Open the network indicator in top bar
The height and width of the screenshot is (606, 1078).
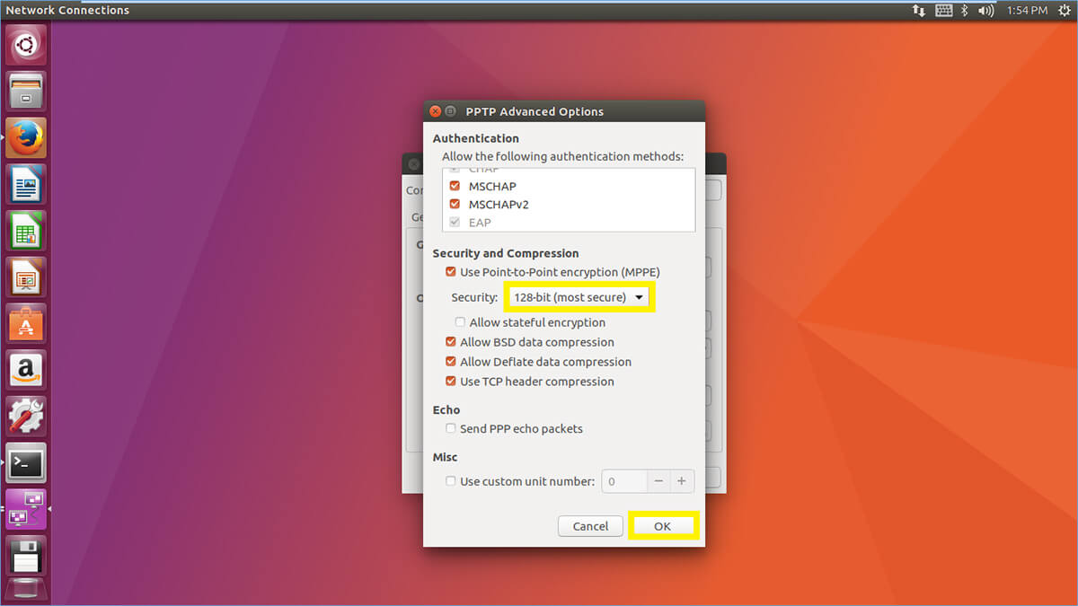[x=918, y=11]
